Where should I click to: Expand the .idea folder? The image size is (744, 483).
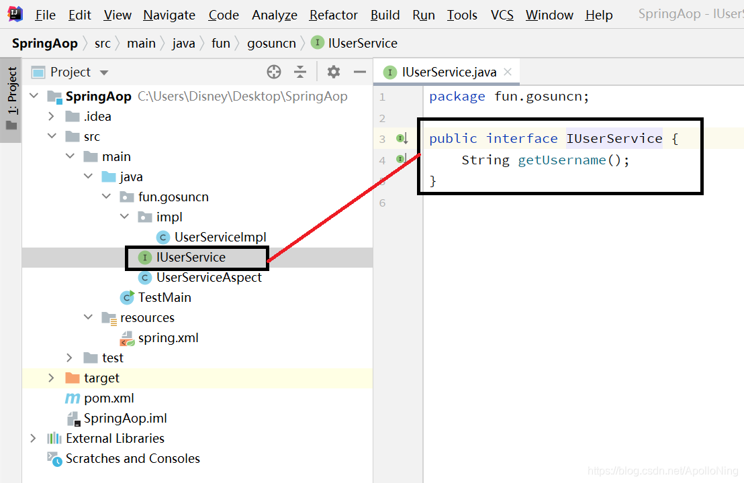pyautogui.click(x=52, y=116)
